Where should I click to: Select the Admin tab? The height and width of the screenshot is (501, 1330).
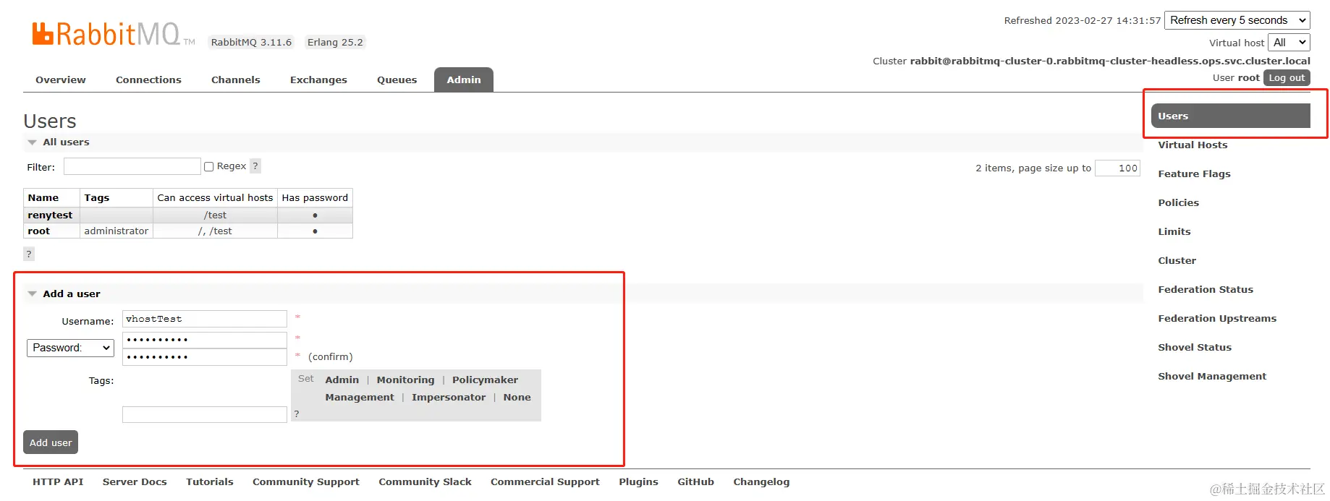pos(464,80)
